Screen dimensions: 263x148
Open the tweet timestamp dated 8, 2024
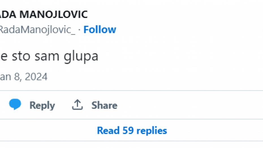pyautogui.click(x=23, y=77)
